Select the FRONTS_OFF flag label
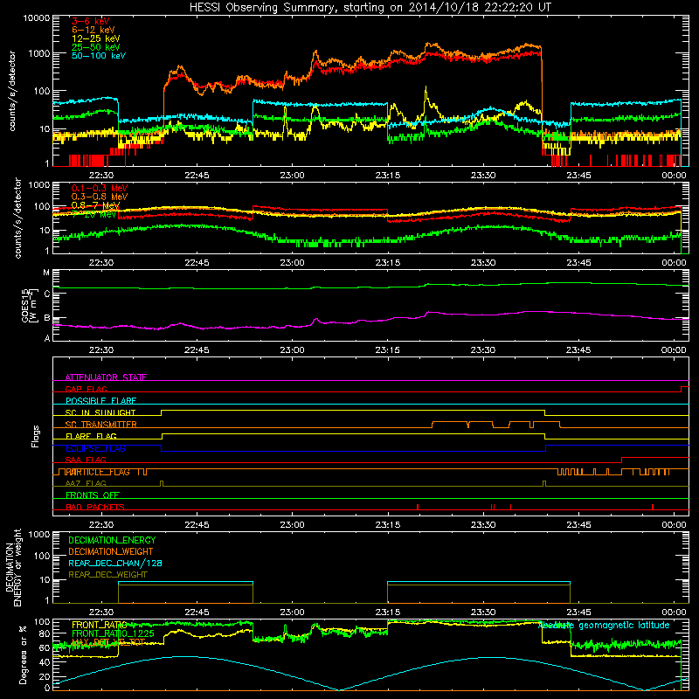Screen dimensions: 699x699 [93, 495]
